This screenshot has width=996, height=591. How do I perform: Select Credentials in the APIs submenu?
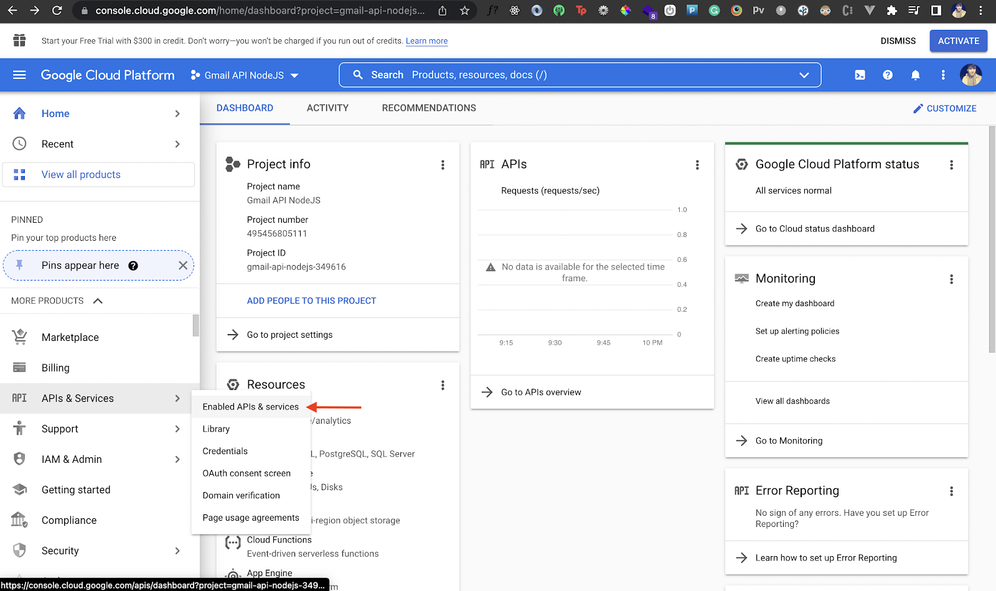(250, 451)
